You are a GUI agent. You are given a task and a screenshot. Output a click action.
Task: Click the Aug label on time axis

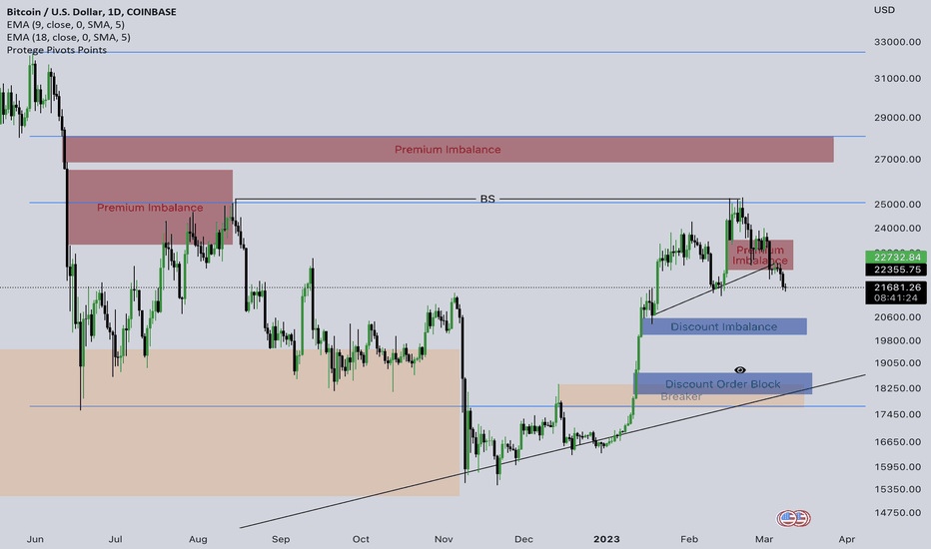point(199,539)
